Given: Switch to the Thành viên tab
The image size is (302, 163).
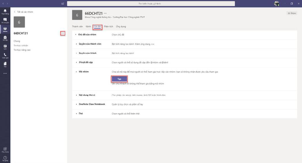Looking at the screenshot, I should click(x=77, y=26).
